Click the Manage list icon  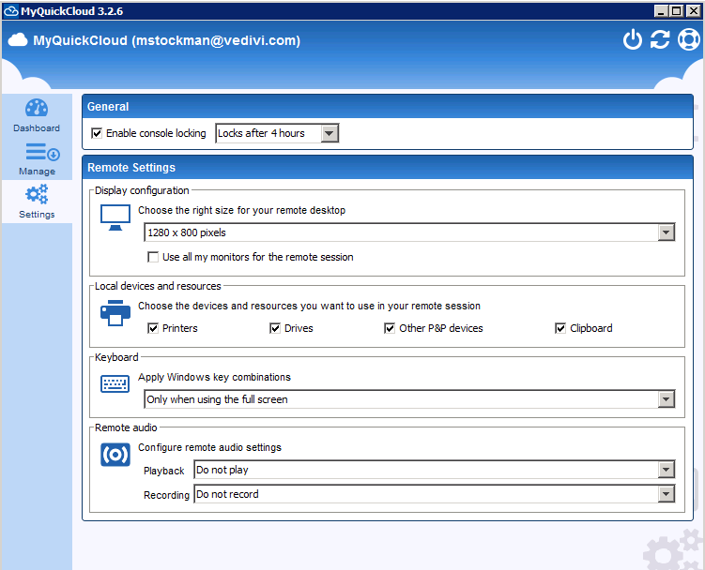click(x=42, y=152)
